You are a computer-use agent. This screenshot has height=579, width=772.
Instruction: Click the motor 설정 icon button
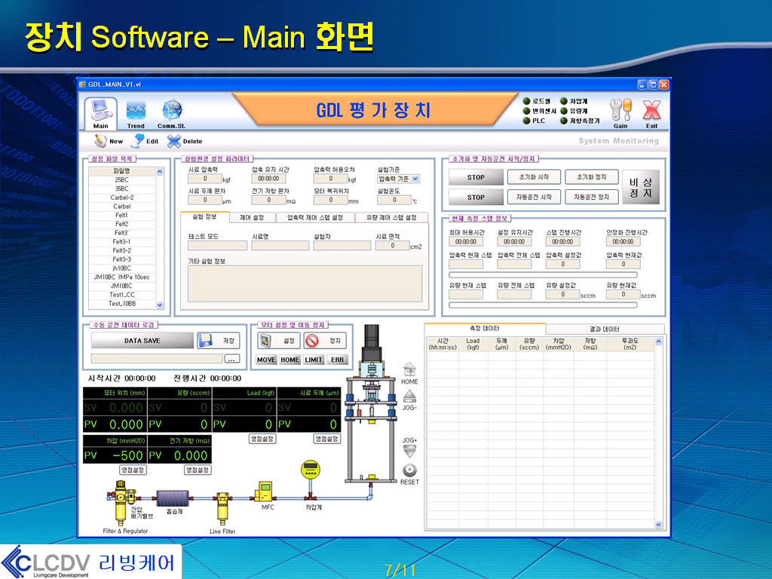[x=278, y=341]
